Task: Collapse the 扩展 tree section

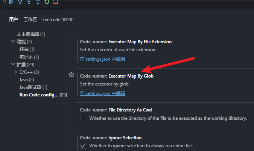Action: (x=13, y=64)
